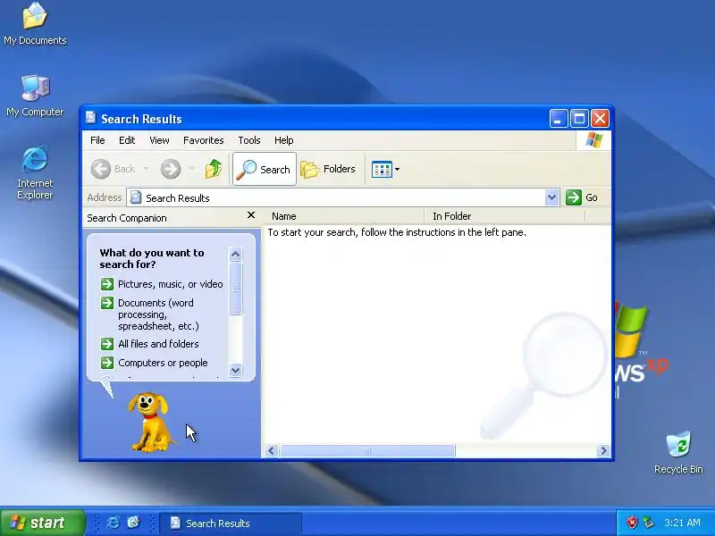Image resolution: width=715 pixels, height=536 pixels.
Task: Click green arrow beside All files and folders
Action: click(x=107, y=344)
